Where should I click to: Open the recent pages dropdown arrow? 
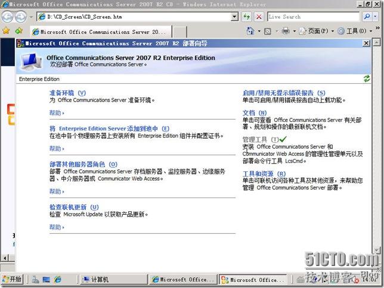coord(31,17)
